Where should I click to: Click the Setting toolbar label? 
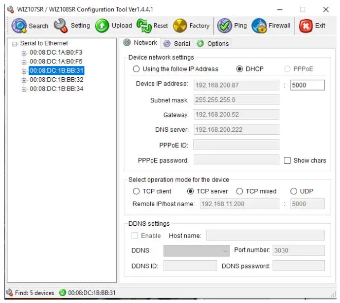coord(80,26)
